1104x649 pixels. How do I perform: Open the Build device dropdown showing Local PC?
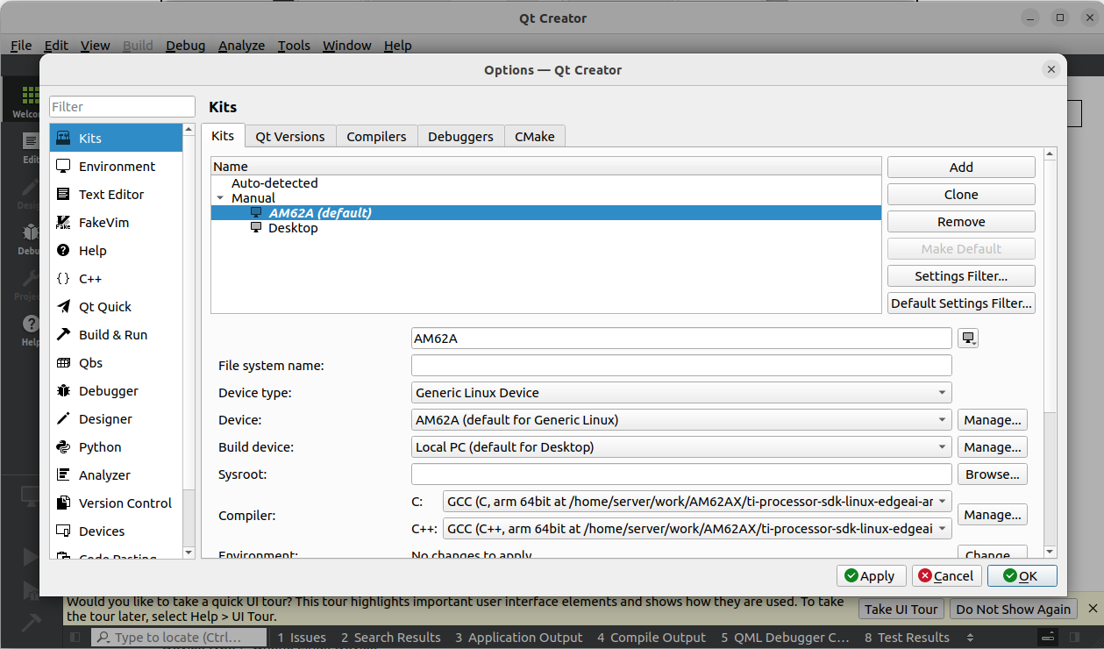click(x=681, y=447)
